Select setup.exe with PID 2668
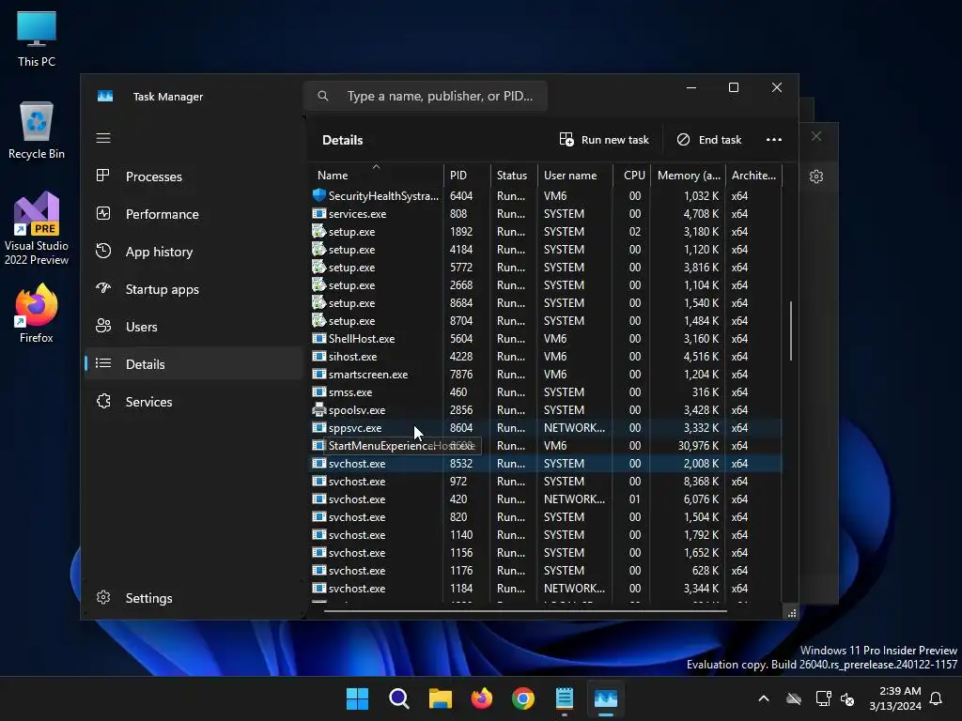962x721 pixels. [x=545, y=285]
